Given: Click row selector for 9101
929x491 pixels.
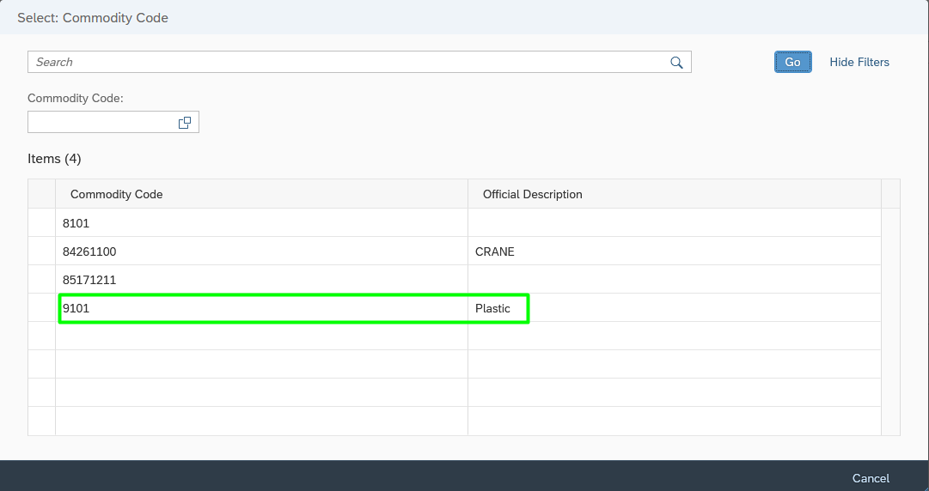Looking at the screenshot, I should pos(41,307).
